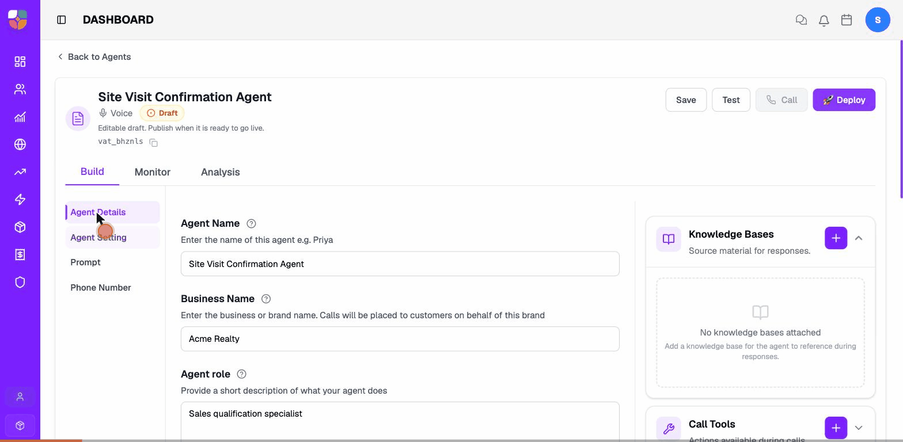Copy the agent ID vat_bhznls
903x442 pixels.
tap(154, 142)
